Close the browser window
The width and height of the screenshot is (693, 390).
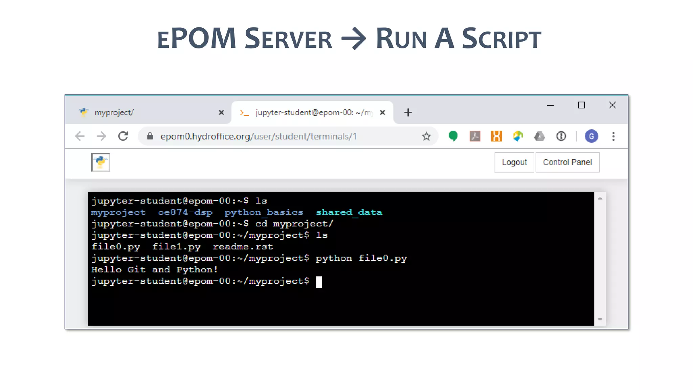(612, 105)
